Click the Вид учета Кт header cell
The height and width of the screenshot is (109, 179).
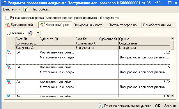click(87, 48)
